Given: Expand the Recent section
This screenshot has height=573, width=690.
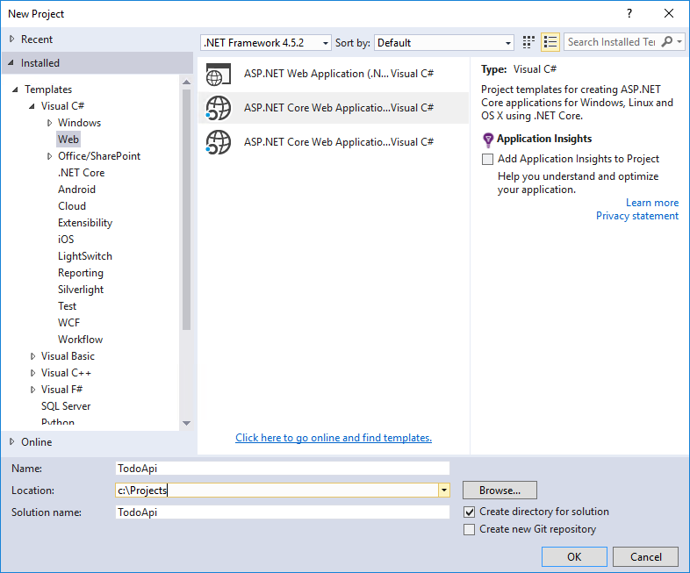Looking at the screenshot, I should tap(12, 39).
